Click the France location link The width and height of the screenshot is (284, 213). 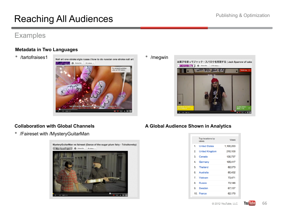tap(203, 193)
